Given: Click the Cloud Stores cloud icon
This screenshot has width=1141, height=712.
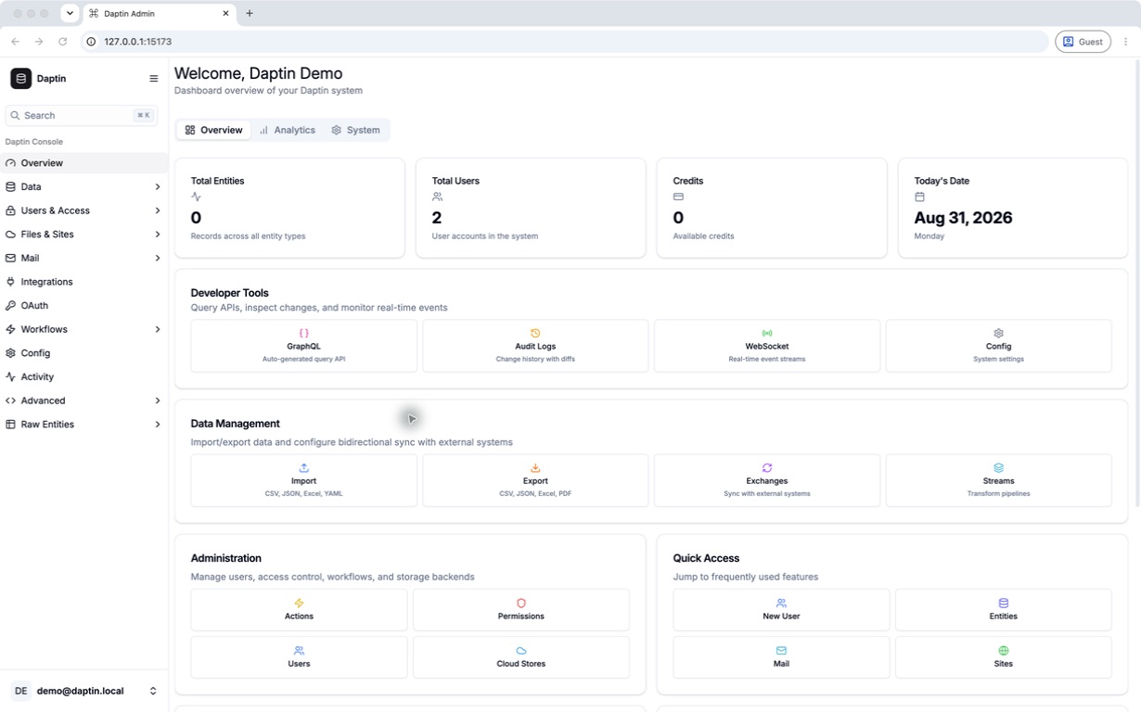Looking at the screenshot, I should pos(521,651).
